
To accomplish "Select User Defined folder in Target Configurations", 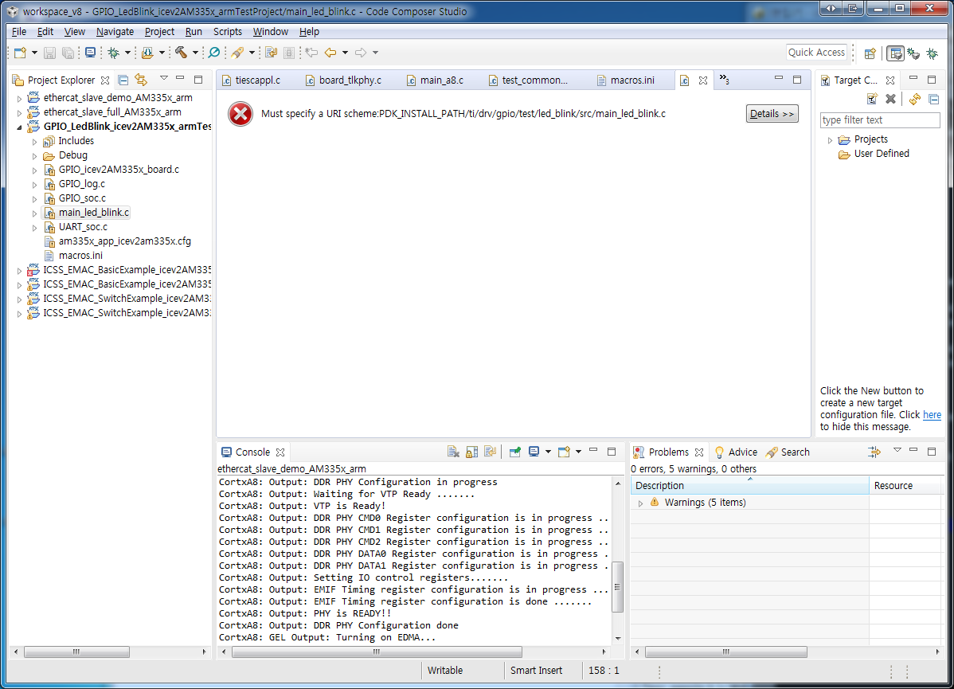I will [x=882, y=154].
